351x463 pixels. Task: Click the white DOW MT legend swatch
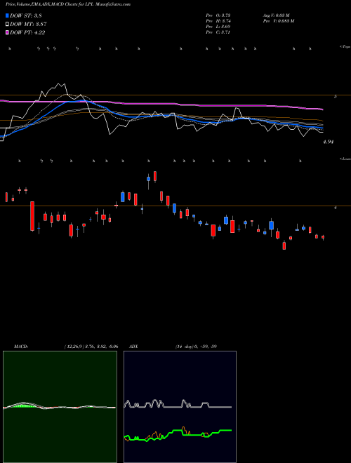click(8, 25)
